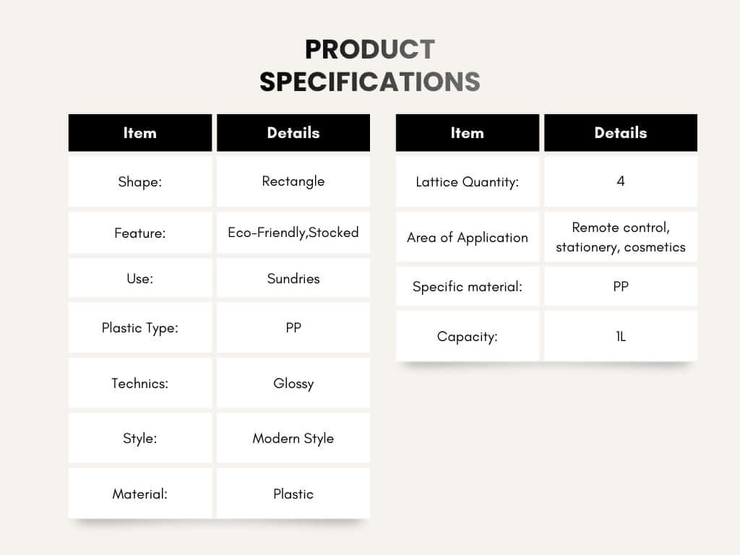The width and height of the screenshot is (740, 555).
Task: Click the Area of Application cell
Action: pos(467,237)
